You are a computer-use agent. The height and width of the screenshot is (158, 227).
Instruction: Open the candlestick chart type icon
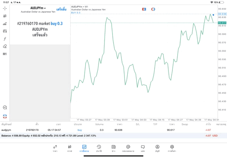[5, 16]
